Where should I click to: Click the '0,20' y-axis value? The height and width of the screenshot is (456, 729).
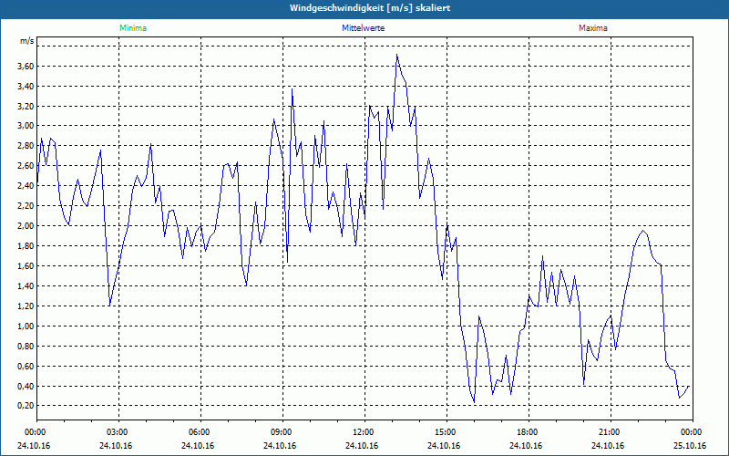click(27, 406)
